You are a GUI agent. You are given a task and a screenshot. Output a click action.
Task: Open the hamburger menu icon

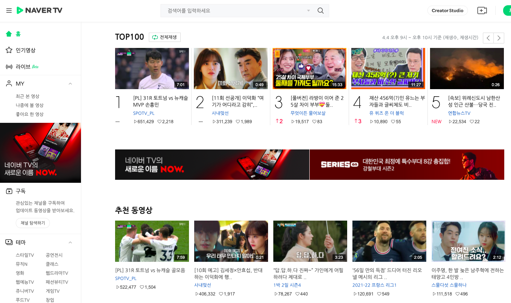(x=9, y=10)
